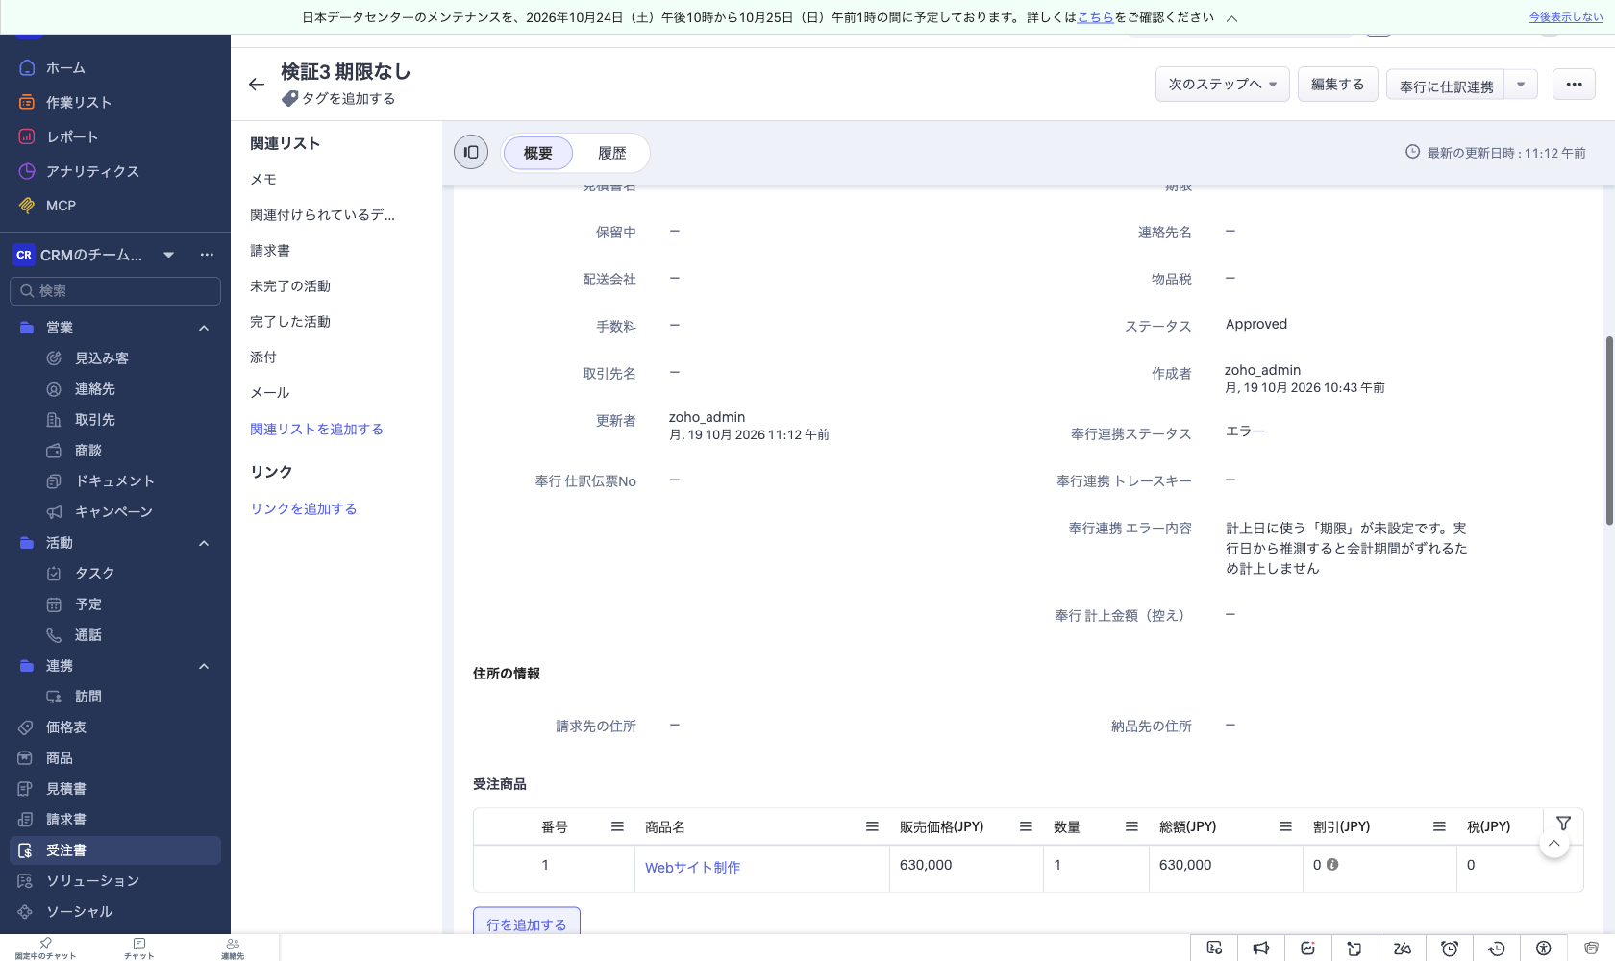Open the CRMのチーム switcher dropdown

(x=168, y=255)
